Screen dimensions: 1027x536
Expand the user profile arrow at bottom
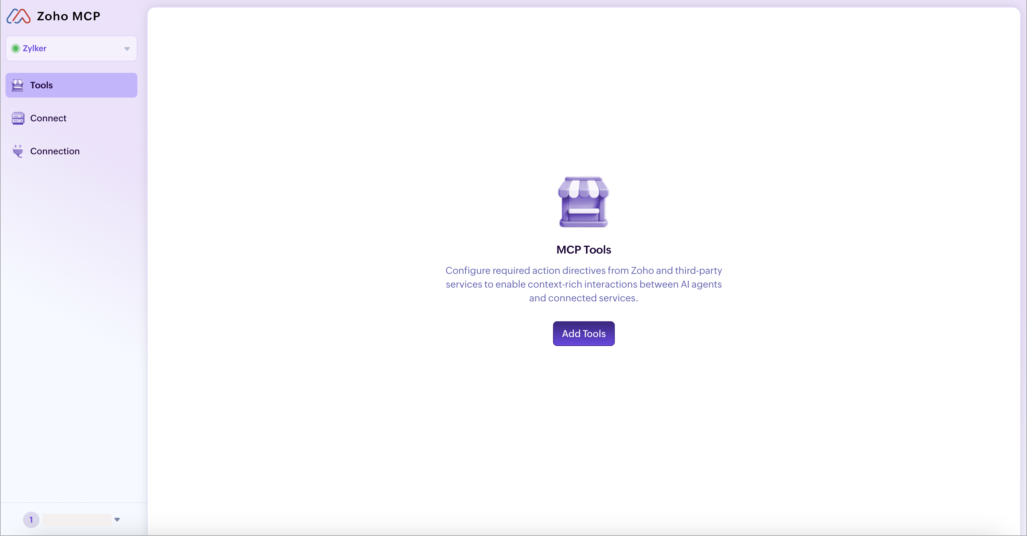117,519
